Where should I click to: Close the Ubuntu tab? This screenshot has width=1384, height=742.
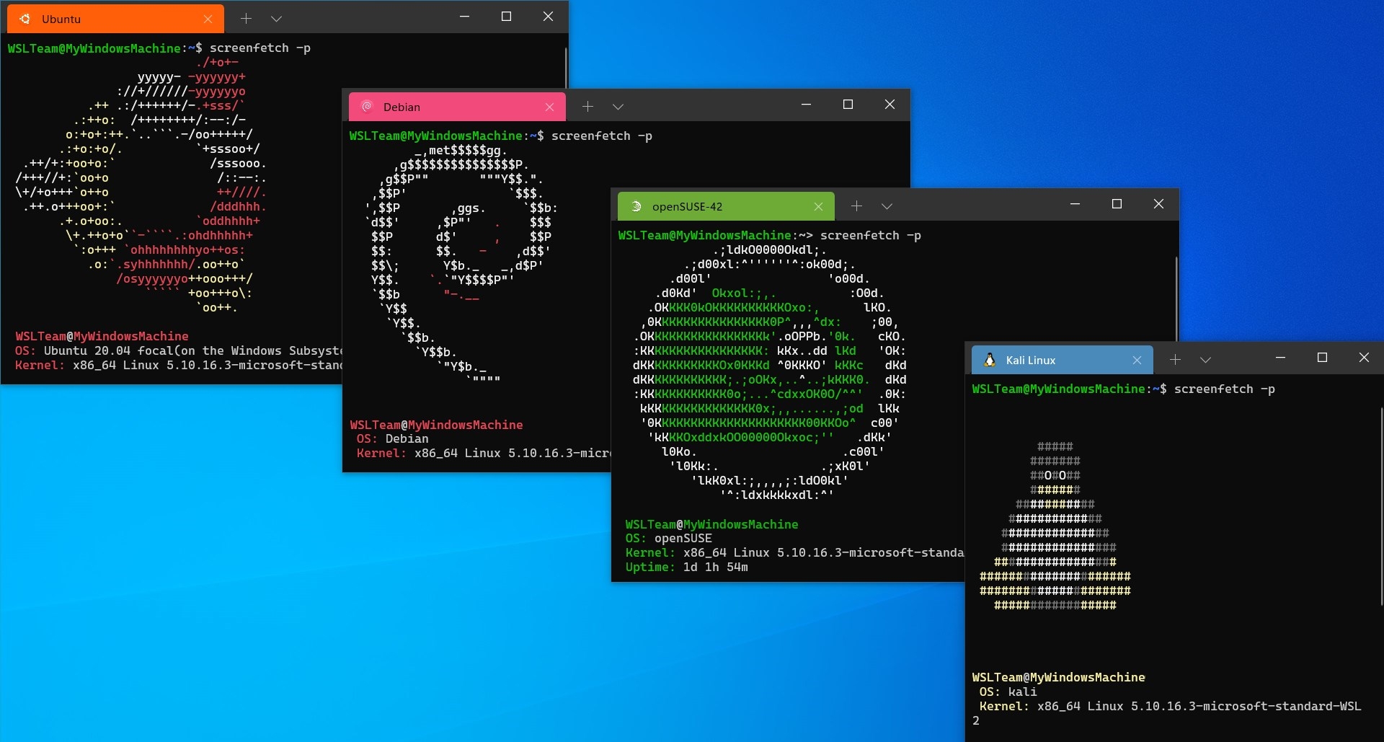[208, 19]
